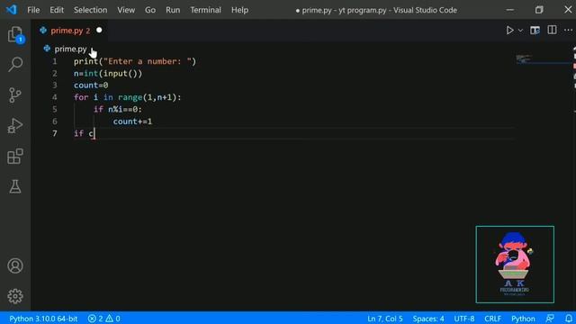Open the Run menu
The height and width of the screenshot is (324, 576).
[173, 10]
